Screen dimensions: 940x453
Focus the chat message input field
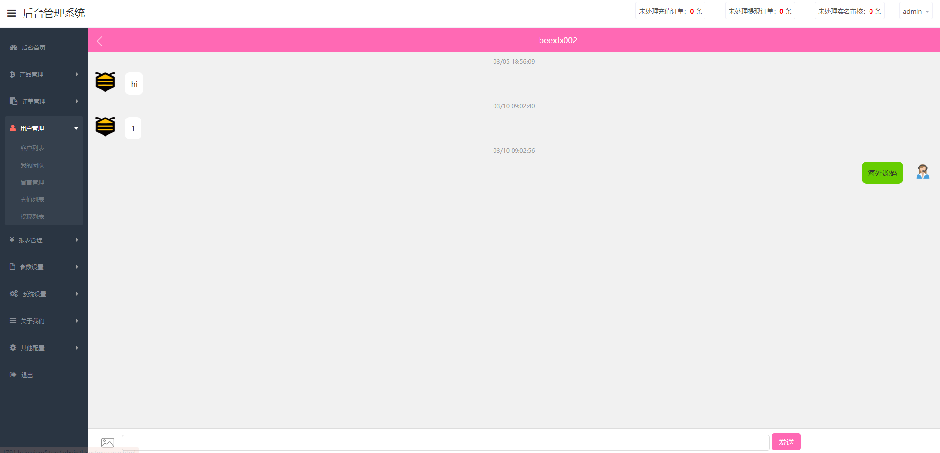click(445, 442)
